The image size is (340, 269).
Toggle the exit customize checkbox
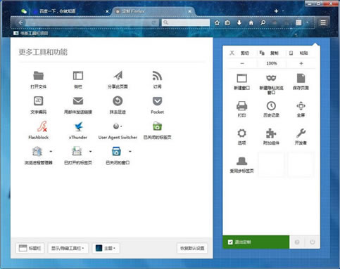tap(230, 242)
